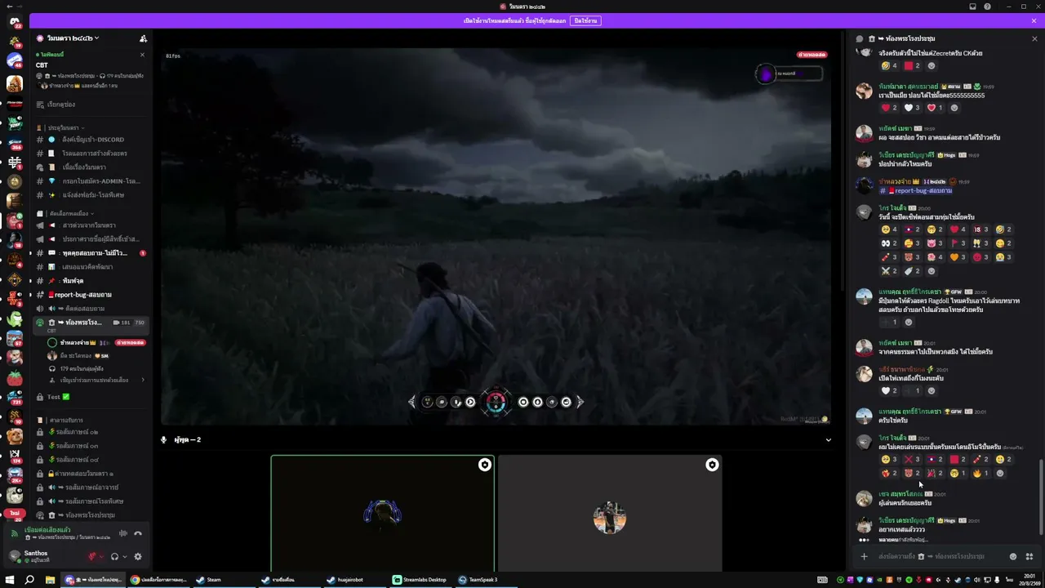Click the purple banner button
The width and height of the screenshot is (1045, 588).
[x=585, y=20]
